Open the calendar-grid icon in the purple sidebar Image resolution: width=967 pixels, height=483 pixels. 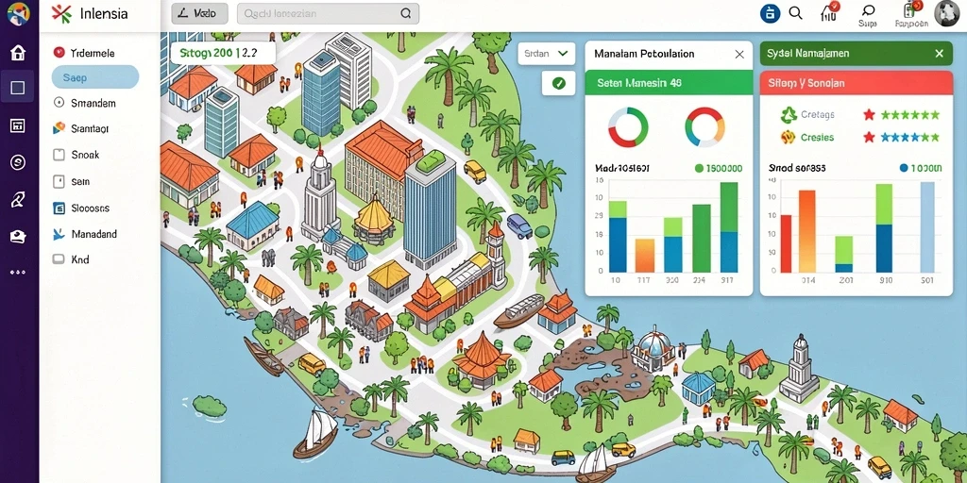[18, 126]
